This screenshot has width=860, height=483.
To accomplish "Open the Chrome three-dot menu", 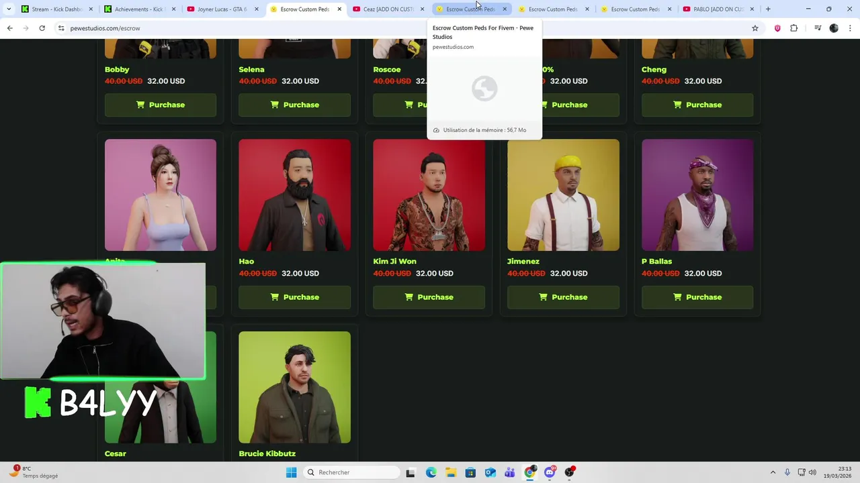I will click(x=850, y=28).
